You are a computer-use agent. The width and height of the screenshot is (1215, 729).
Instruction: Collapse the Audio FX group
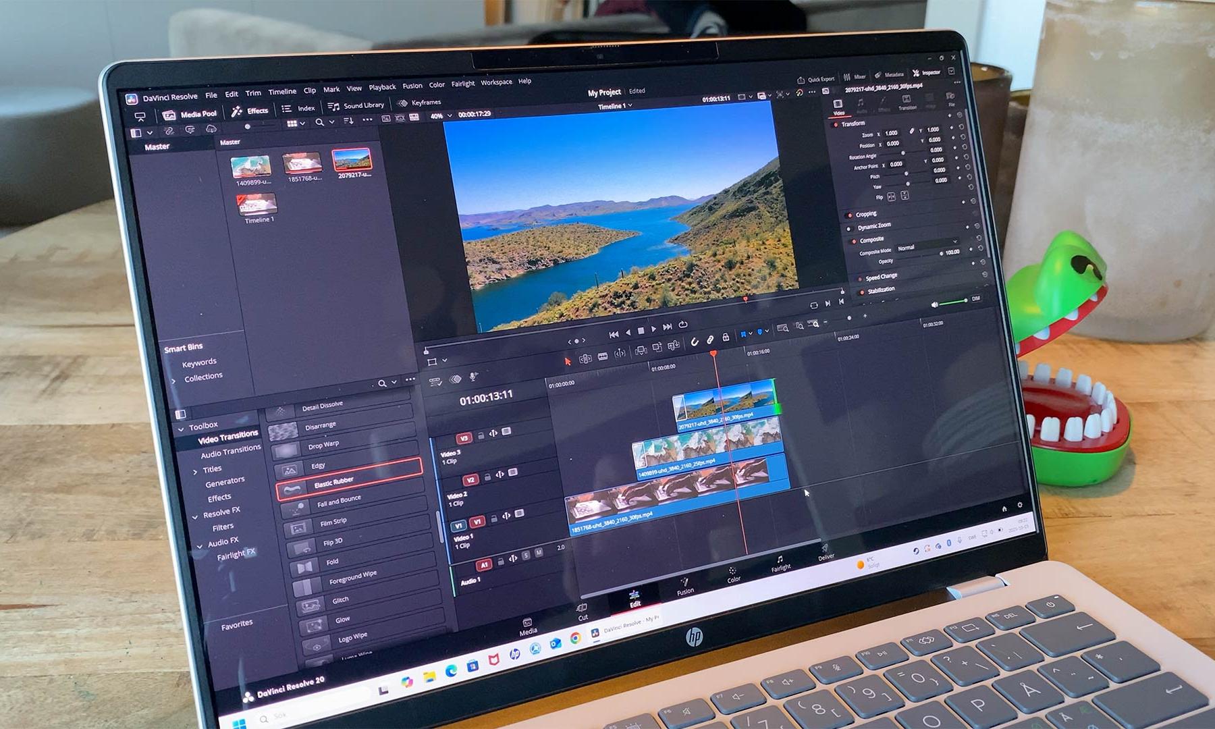coord(200,546)
